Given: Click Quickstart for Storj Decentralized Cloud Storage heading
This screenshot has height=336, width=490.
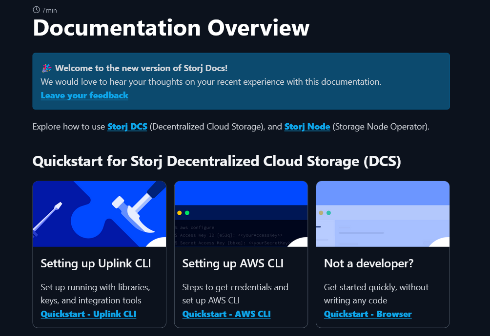Looking at the screenshot, I should tap(217, 162).
